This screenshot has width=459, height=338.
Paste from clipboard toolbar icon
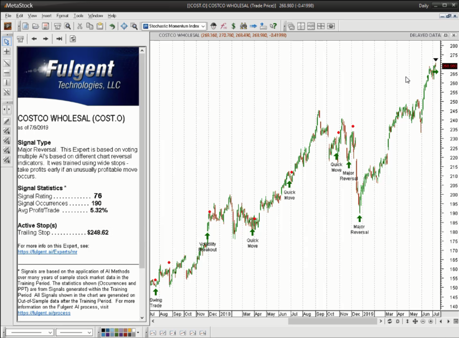click(x=100, y=26)
